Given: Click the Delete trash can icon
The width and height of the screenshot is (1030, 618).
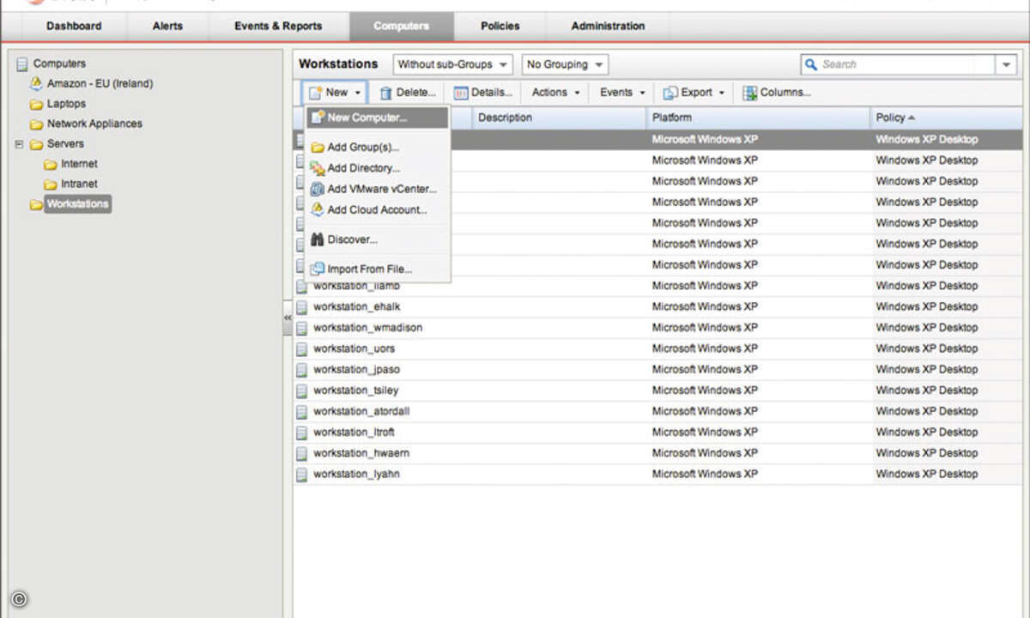Looking at the screenshot, I should tap(386, 93).
